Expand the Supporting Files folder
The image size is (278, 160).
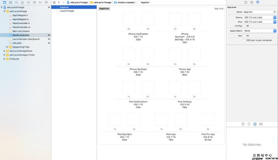(7, 47)
